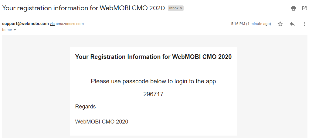Click the bold Registration Information heading in body

coord(153,57)
